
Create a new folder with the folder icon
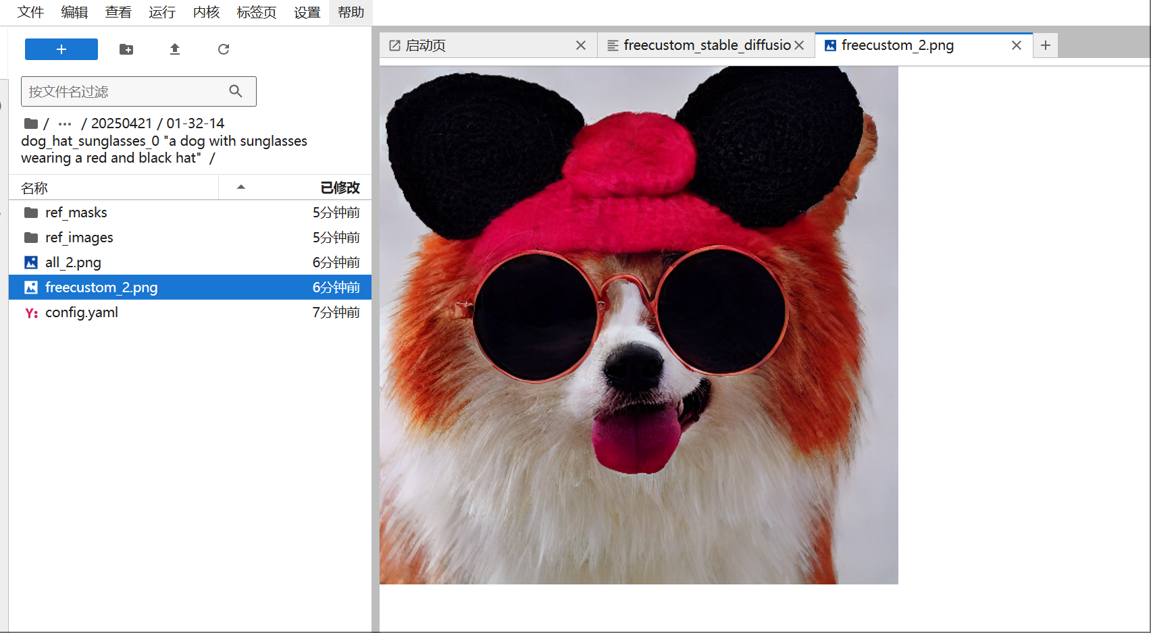[x=126, y=49]
